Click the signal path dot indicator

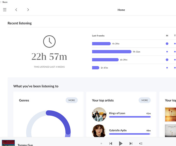[x=101, y=143]
